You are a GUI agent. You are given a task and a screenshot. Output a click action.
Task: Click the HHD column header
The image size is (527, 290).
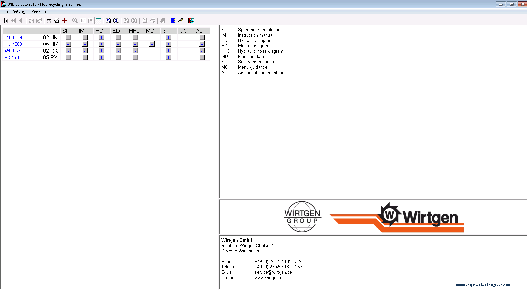pos(135,31)
